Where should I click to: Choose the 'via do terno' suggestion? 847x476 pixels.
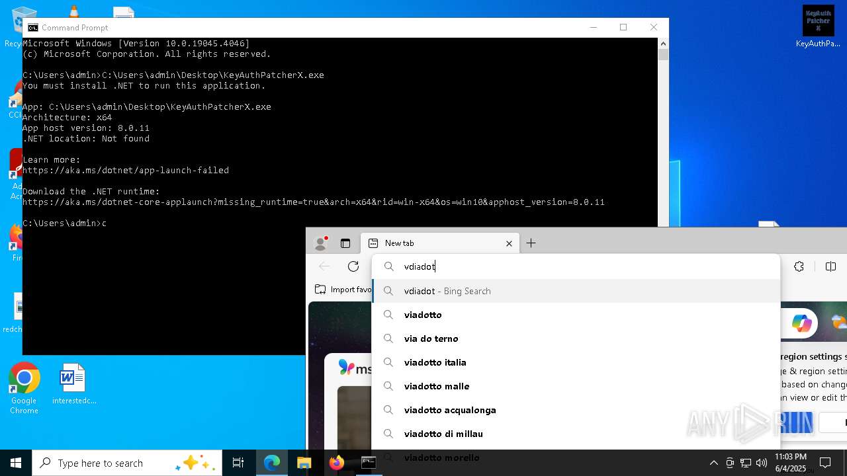point(576,338)
